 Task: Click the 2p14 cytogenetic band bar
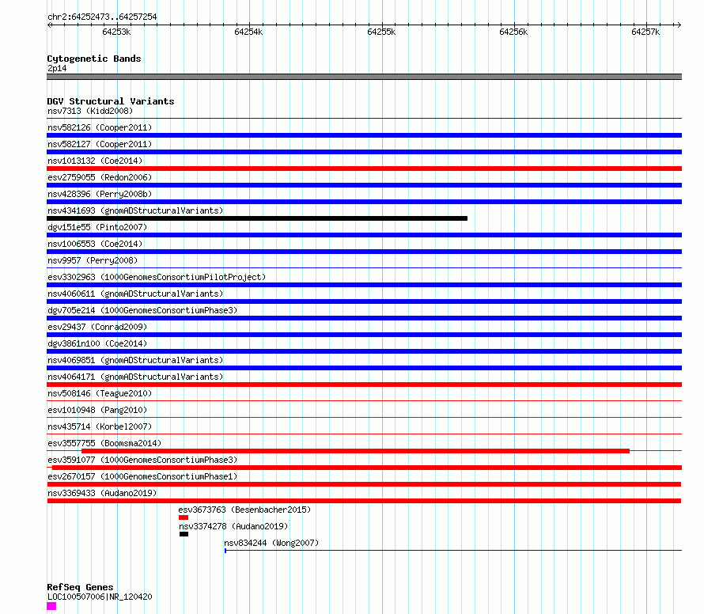click(x=364, y=77)
